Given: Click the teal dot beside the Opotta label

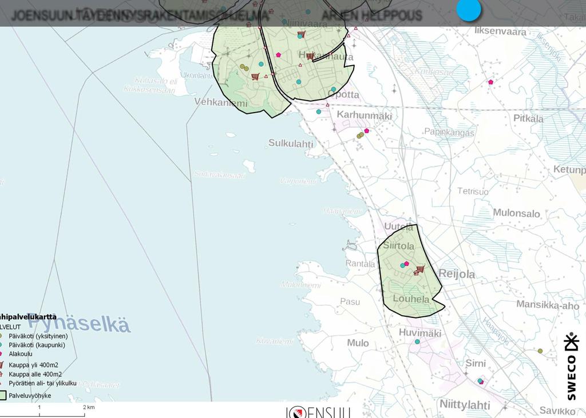Looking at the screenshot, I should [x=334, y=89].
